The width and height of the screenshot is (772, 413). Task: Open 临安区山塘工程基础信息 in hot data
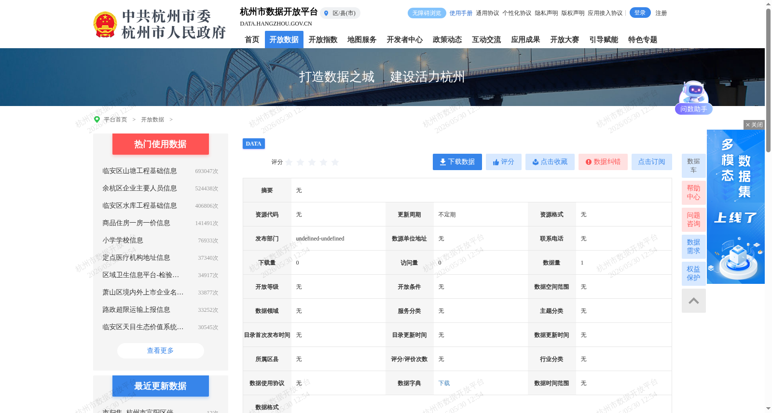point(139,171)
